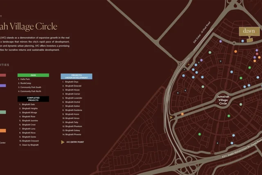Select the COMPLETED PROJECTS black header
The image size is (262, 175).
[33, 99]
